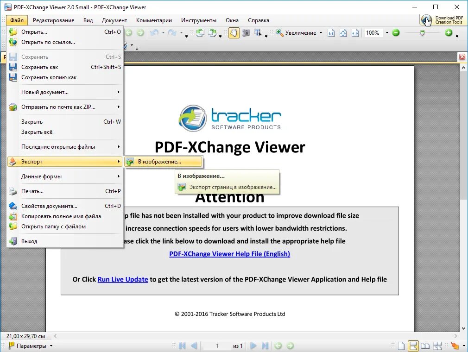Click the orange icon in bottom-right corner

(455, 346)
